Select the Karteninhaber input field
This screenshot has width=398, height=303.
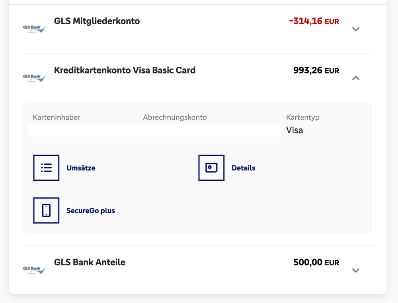click(x=80, y=130)
